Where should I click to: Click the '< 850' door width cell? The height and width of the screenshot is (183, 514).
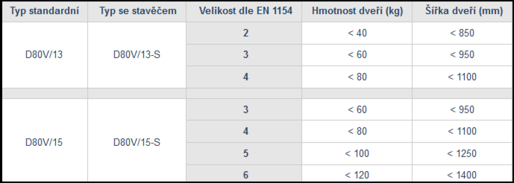click(x=462, y=33)
